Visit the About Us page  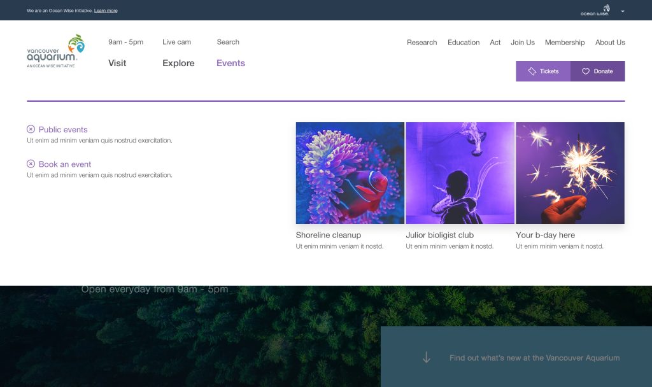coord(610,43)
